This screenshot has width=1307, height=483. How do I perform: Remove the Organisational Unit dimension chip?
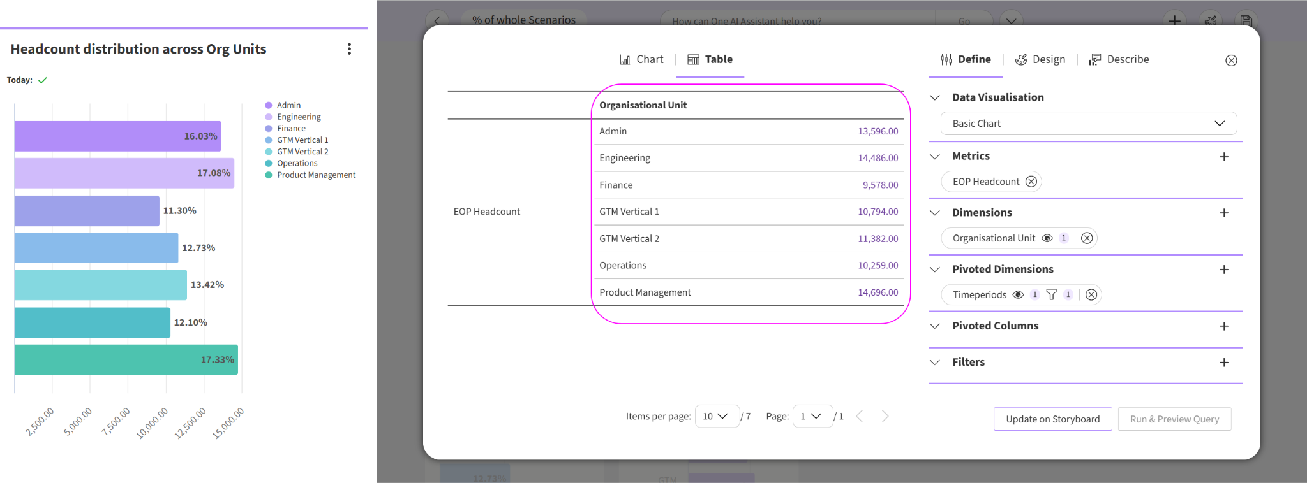1087,238
